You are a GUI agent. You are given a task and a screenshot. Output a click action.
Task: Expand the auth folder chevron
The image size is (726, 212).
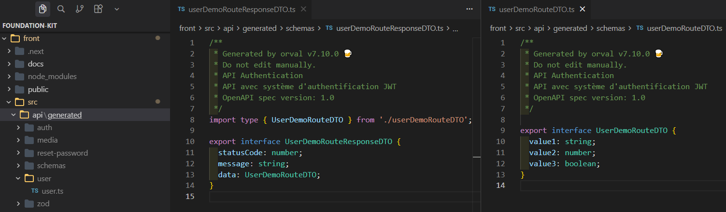(18, 127)
